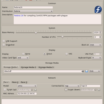
Task: Switch to Storage Media 3 tab
Action: (x=46, y=67)
